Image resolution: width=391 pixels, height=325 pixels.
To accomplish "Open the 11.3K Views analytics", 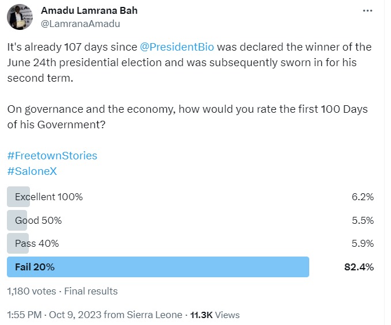I will (x=215, y=315).
